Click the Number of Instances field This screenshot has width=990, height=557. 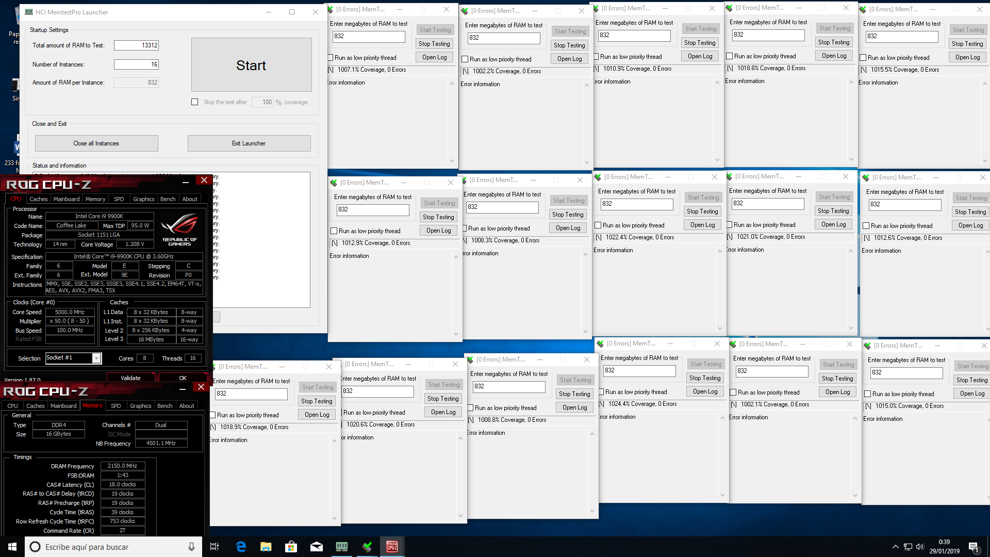(137, 64)
